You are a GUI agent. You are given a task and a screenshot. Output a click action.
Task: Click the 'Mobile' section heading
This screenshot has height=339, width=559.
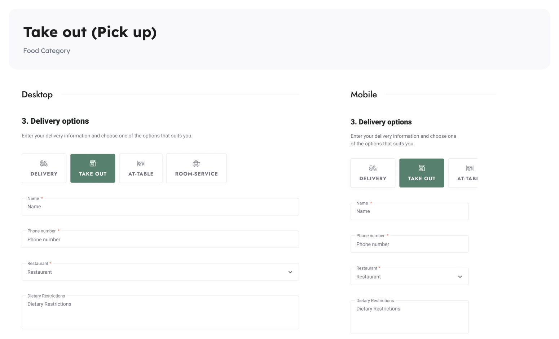364,94
